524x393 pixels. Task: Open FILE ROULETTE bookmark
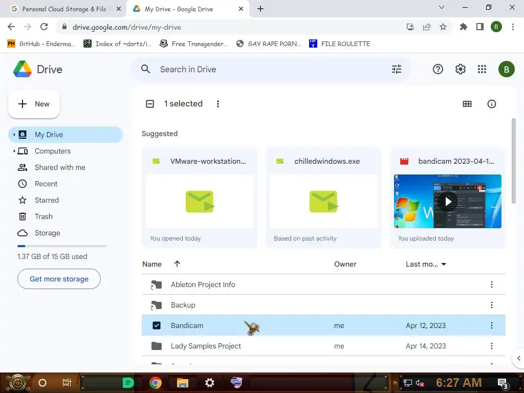click(x=340, y=44)
